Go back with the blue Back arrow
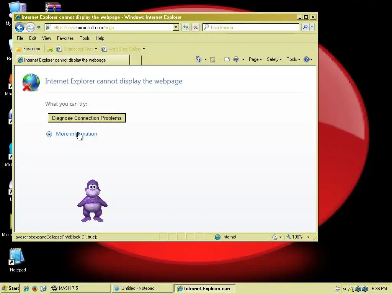This screenshot has width=392, height=294. pyautogui.click(x=20, y=27)
